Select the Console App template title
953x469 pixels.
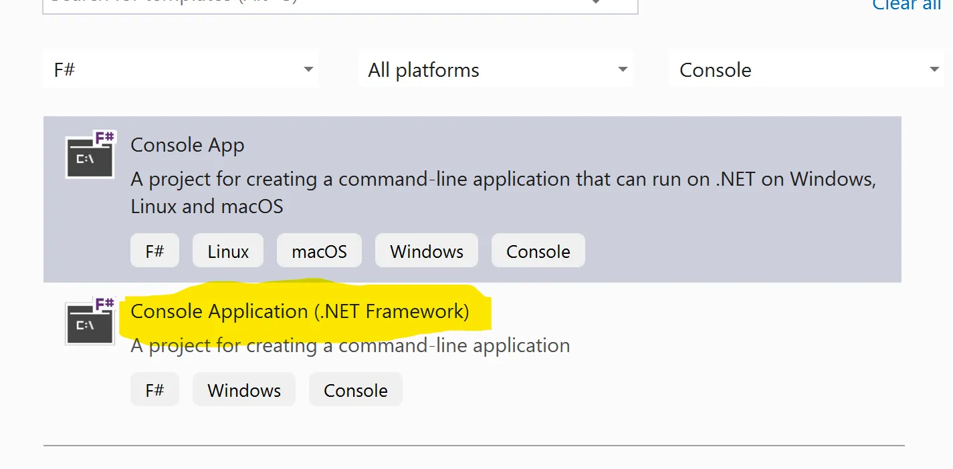[187, 145]
